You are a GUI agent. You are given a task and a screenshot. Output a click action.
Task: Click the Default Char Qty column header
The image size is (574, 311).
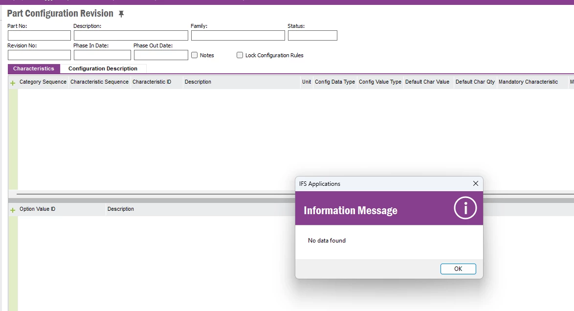475,82
